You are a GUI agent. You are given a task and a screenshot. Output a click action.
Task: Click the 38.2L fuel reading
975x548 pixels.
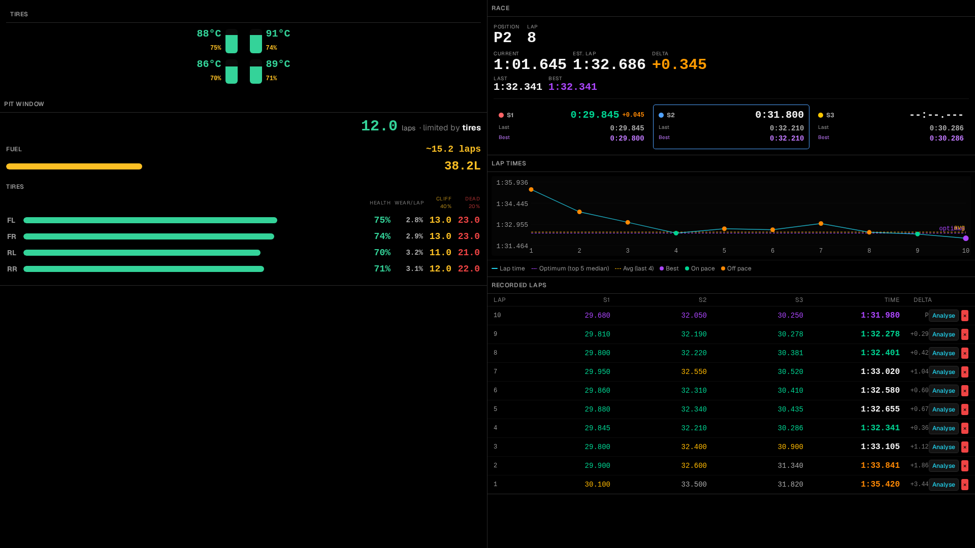coord(463,166)
